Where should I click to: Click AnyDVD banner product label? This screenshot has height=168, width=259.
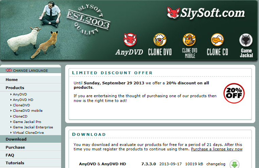(129, 52)
